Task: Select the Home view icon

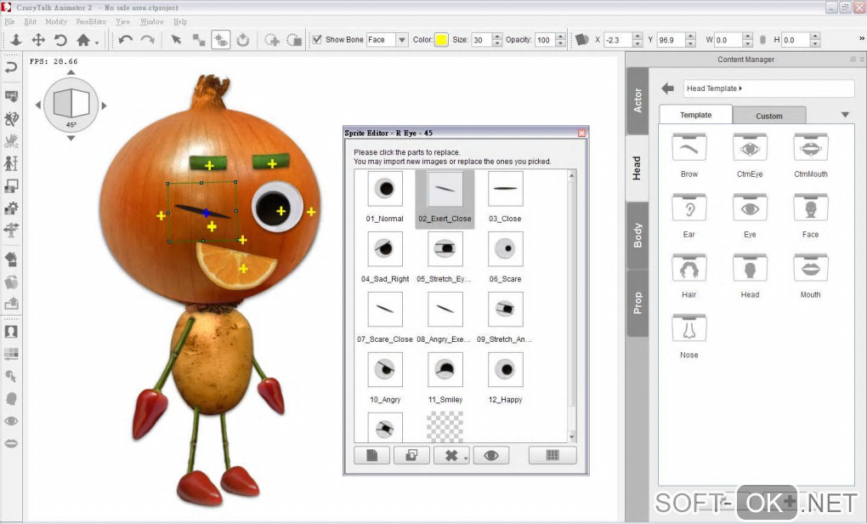Action: pyautogui.click(x=83, y=40)
